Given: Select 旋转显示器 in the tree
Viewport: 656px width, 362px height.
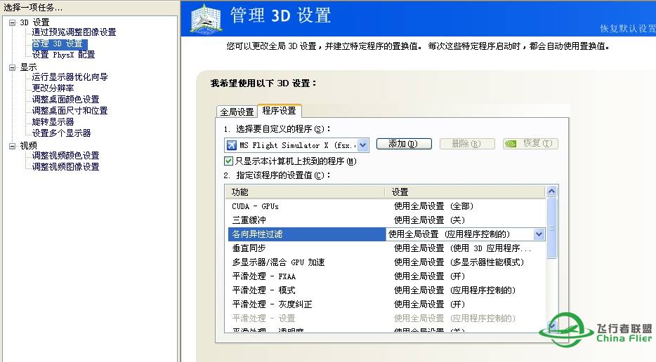Looking at the screenshot, I should [x=53, y=122].
